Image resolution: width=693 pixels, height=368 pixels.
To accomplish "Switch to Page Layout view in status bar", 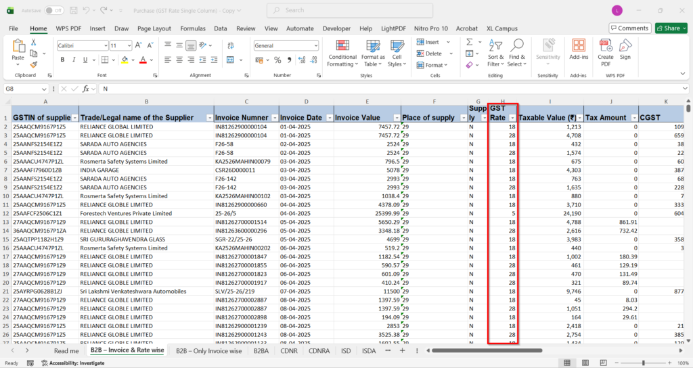I will point(585,363).
